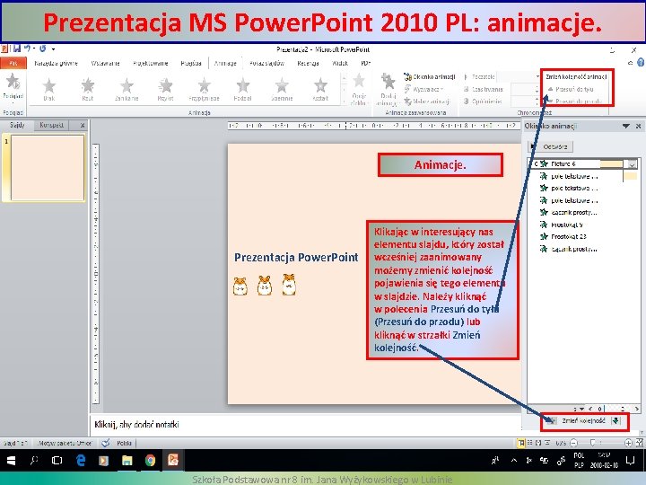Open the Projektowanie tab
The image size is (646, 485).
(x=151, y=63)
